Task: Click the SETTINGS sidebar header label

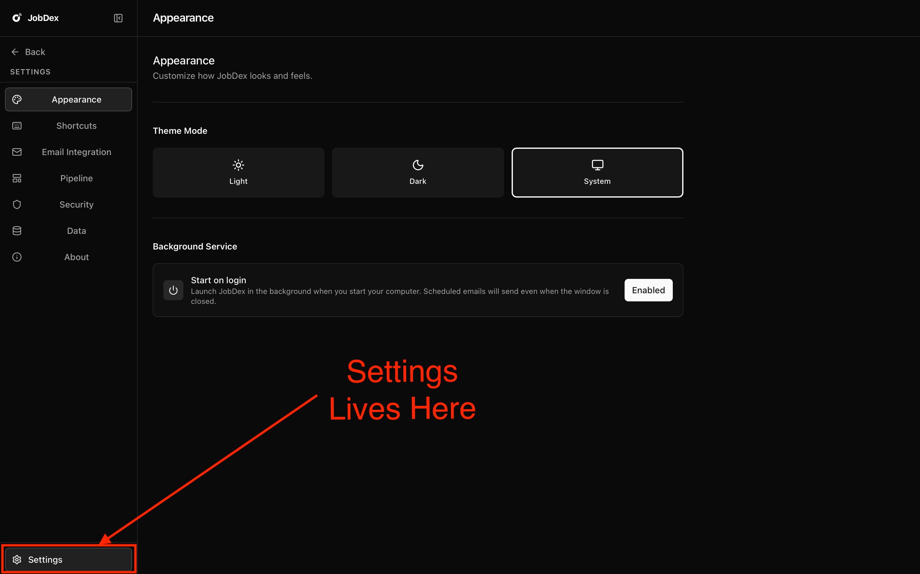Action: tap(30, 72)
